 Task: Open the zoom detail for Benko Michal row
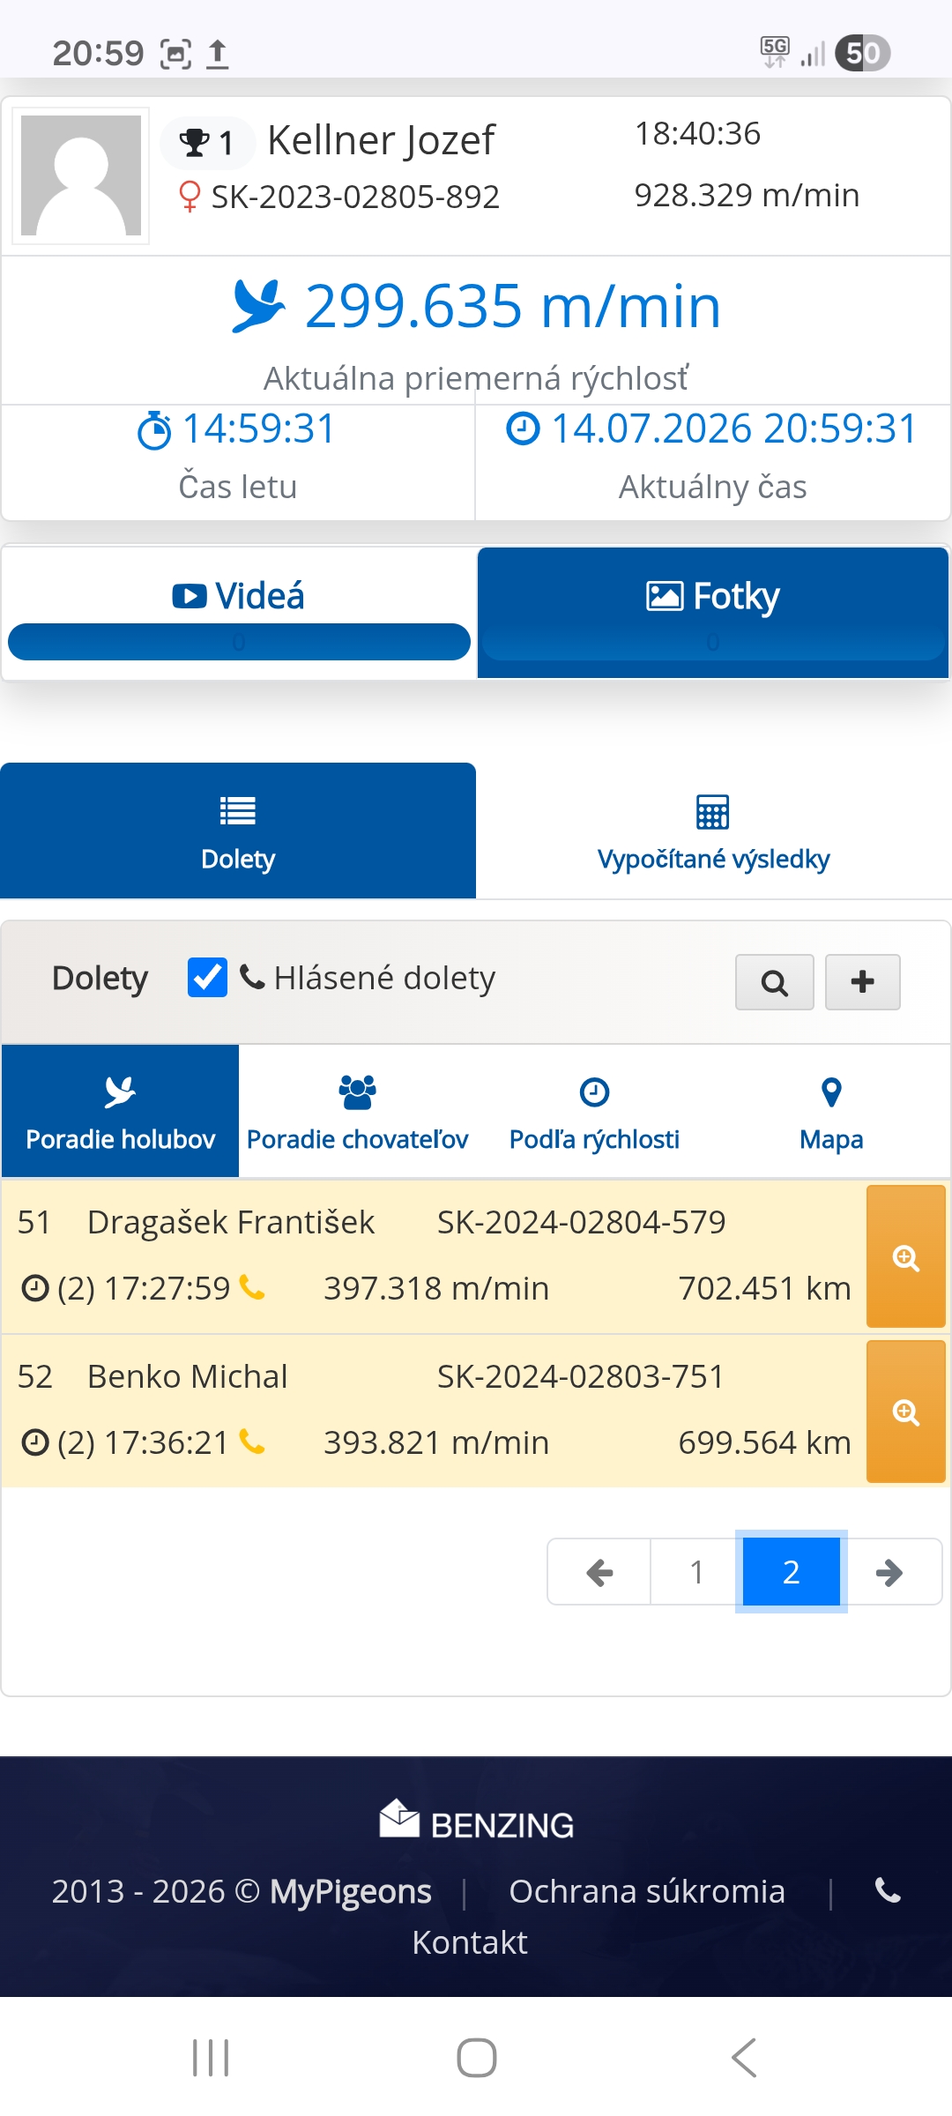pos(906,1412)
